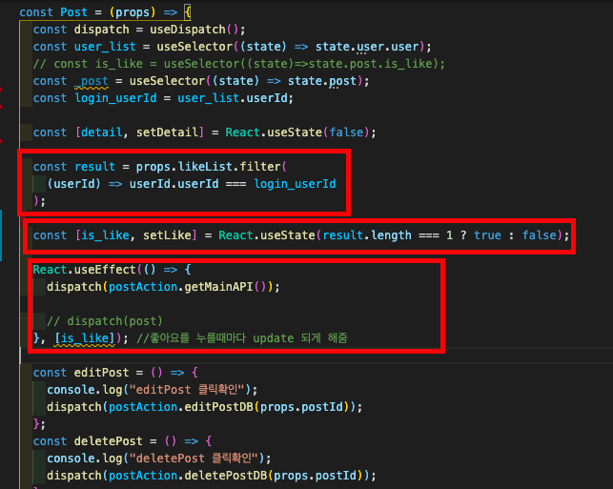
Task: Click 'React' in the detail useState line
Action: (242, 132)
